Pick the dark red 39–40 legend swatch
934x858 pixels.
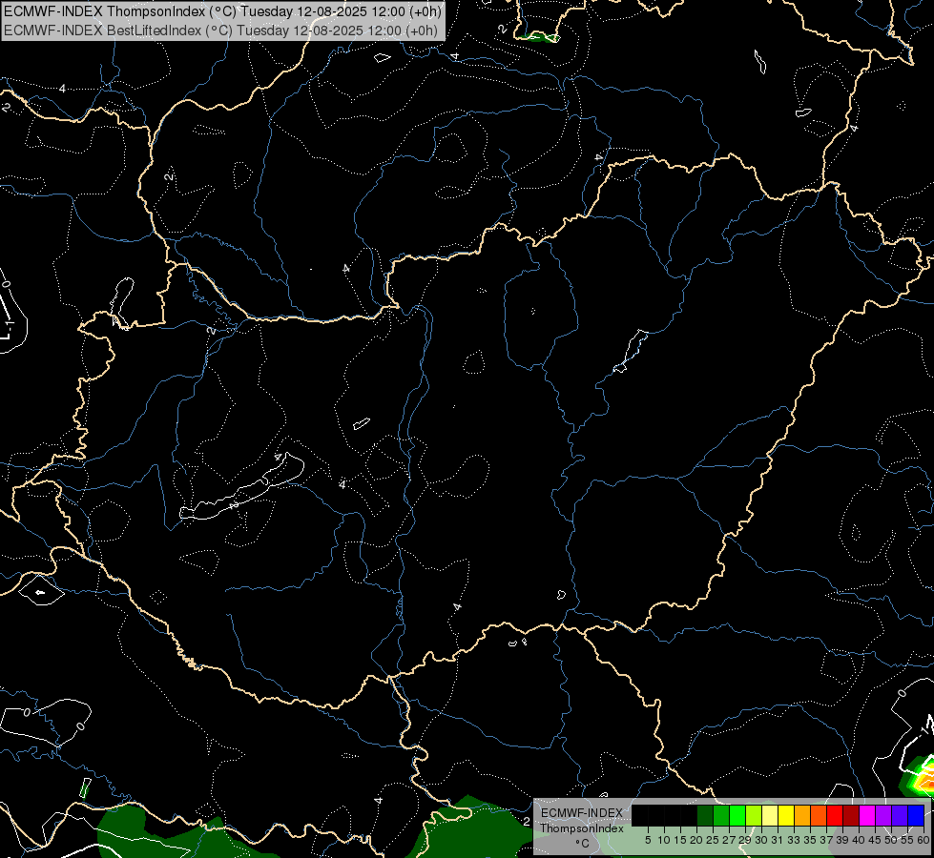pos(851,815)
